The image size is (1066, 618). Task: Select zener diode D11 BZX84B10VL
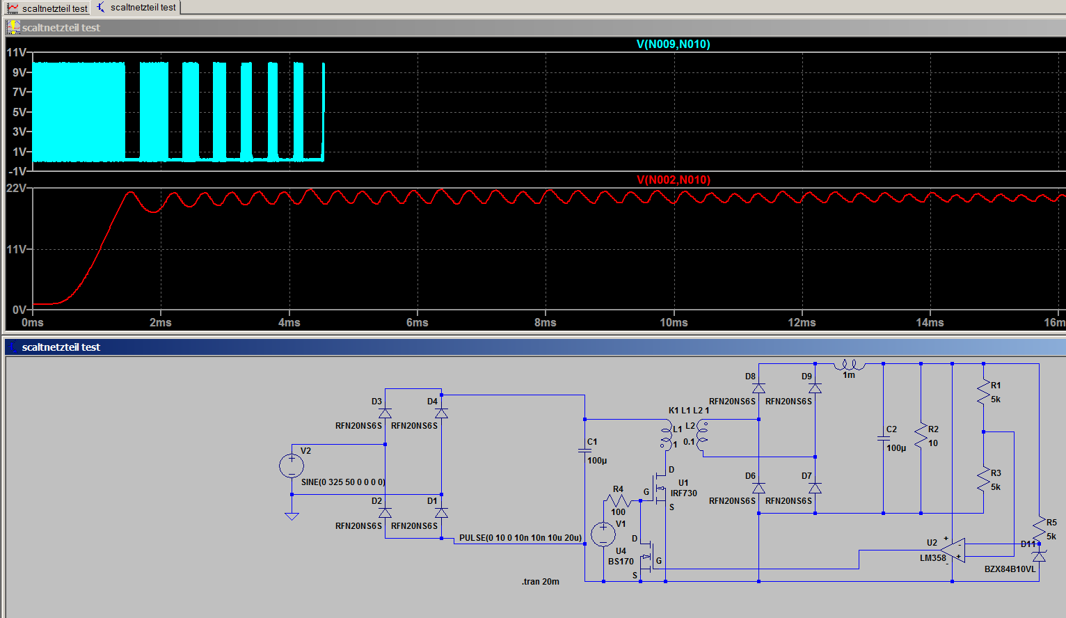click(1039, 555)
